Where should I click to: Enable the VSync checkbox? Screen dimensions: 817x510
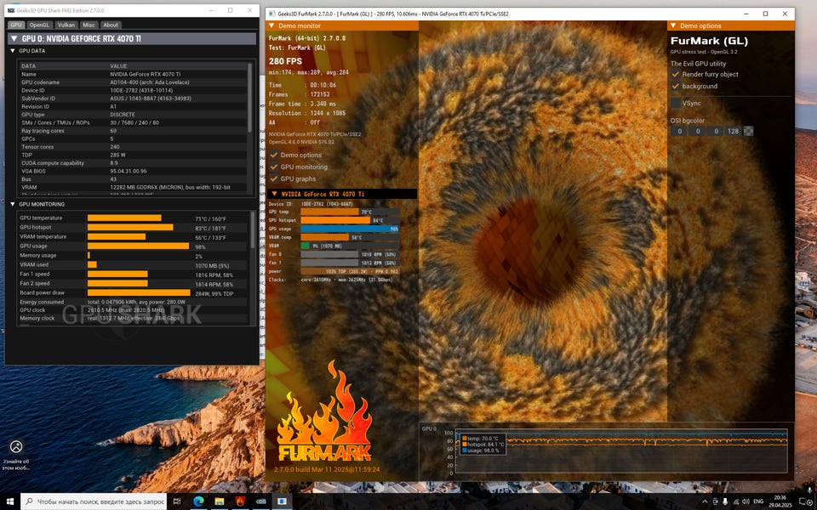click(676, 103)
